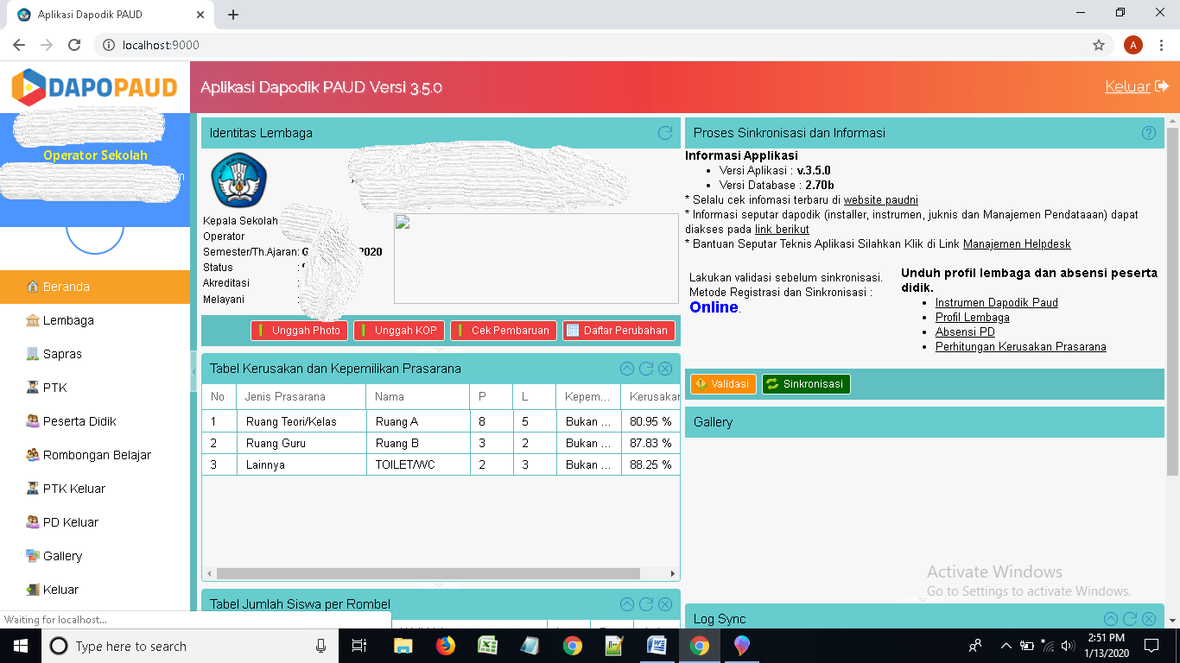Click the Lembaga building icon in the sidebar

point(33,320)
